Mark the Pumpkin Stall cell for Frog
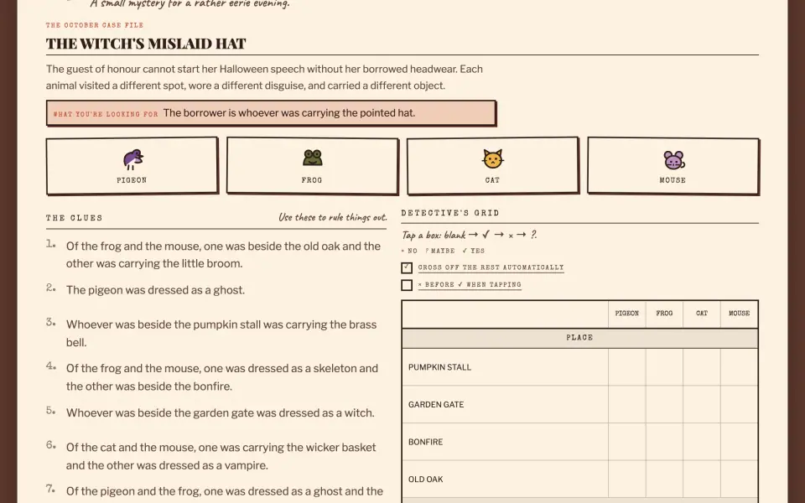This screenshot has height=503, width=805. pos(664,367)
